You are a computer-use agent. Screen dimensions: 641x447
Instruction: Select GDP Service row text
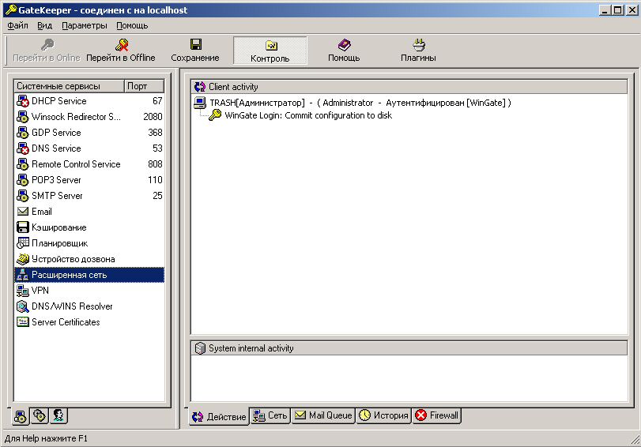tap(56, 133)
